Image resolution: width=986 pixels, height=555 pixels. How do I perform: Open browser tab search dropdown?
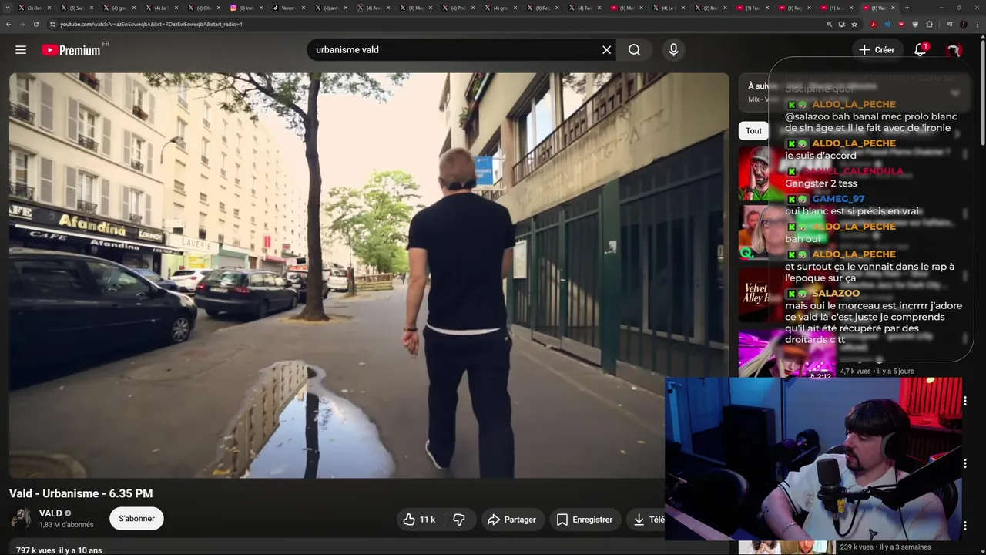tap(7, 8)
